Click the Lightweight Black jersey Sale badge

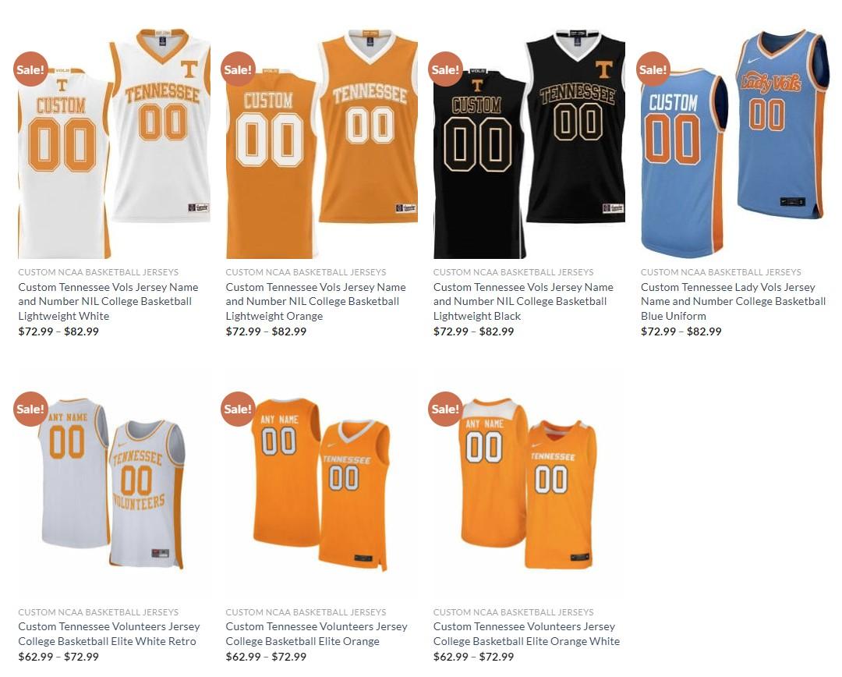446,69
